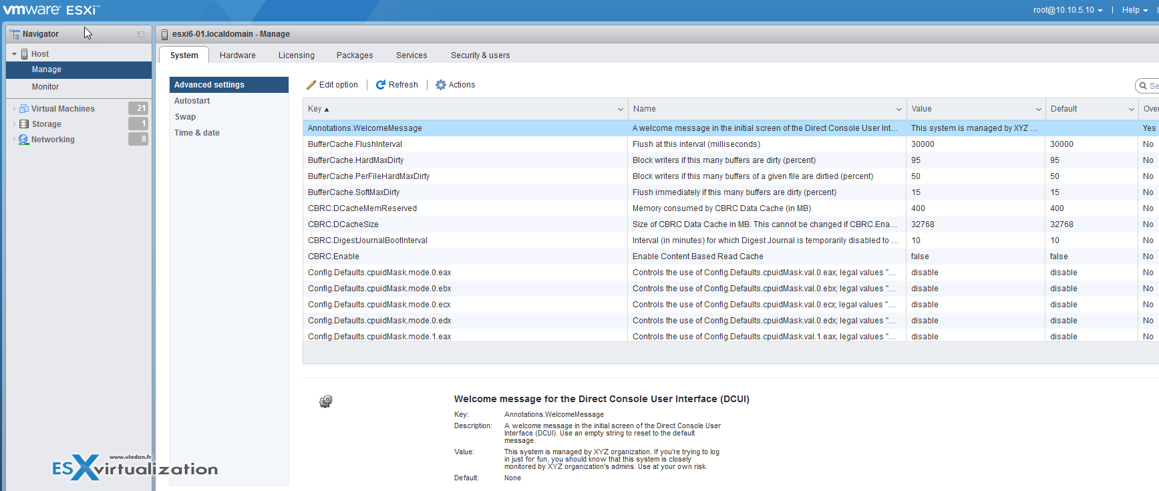Click the search magnifier icon
1159x491 pixels.
pyautogui.click(x=1144, y=86)
